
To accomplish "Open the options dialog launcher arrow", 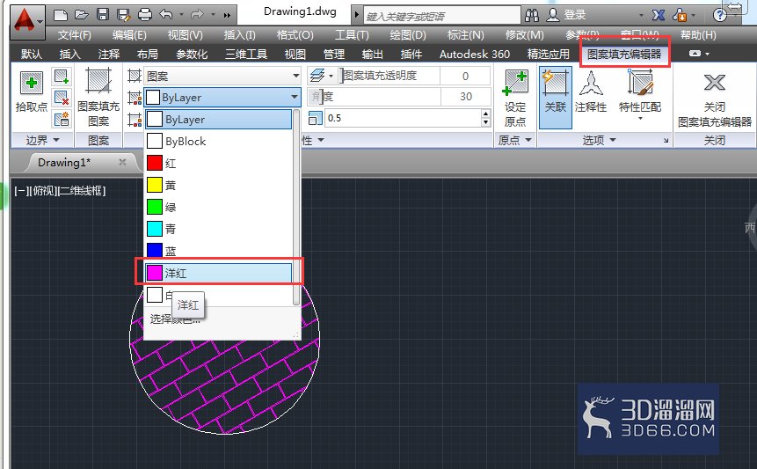I will (666, 141).
